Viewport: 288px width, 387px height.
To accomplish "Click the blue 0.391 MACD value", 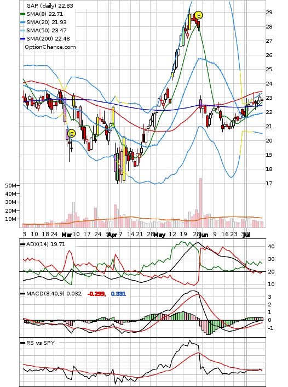I will pyautogui.click(x=118, y=294).
